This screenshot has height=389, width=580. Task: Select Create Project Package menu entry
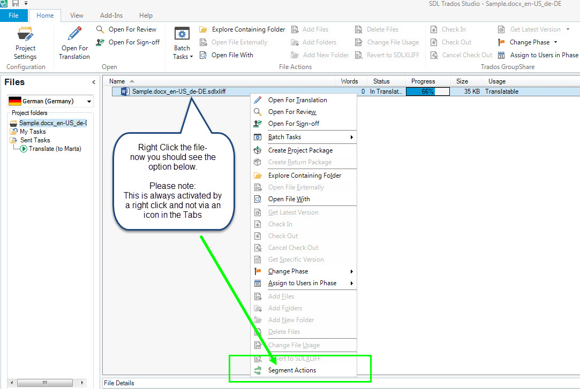pyautogui.click(x=300, y=150)
